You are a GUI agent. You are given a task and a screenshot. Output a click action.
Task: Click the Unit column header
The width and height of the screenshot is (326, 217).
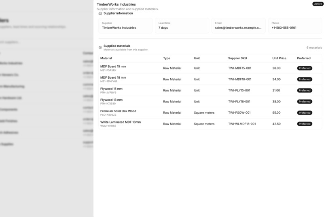coord(197,58)
